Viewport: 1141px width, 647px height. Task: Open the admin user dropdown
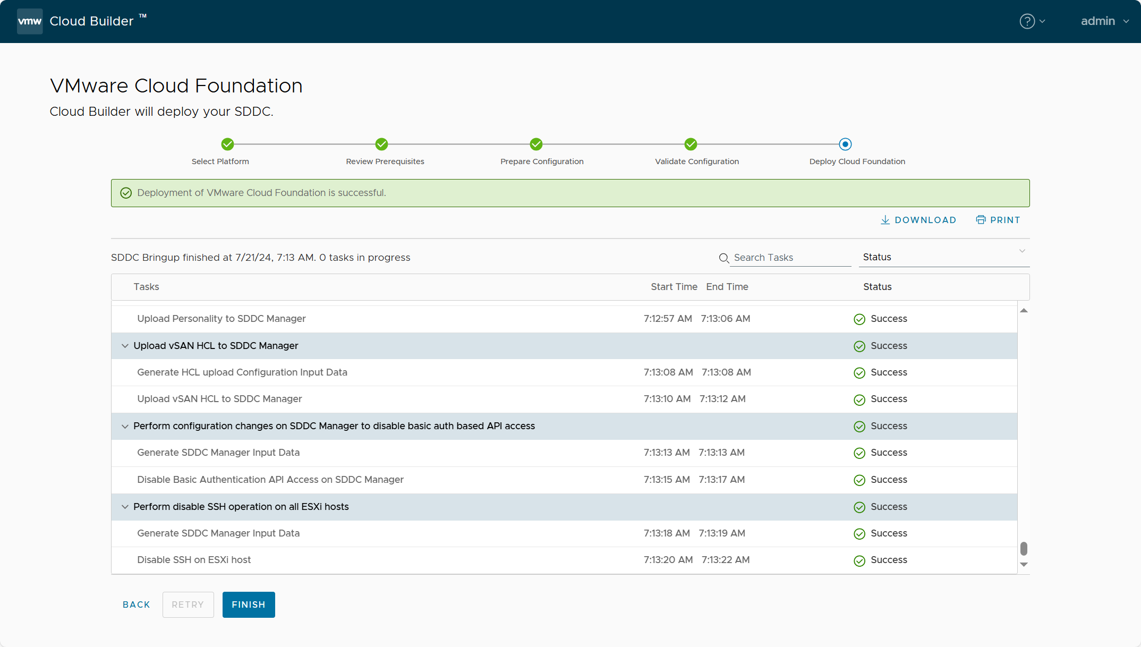click(x=1105, y=21)
